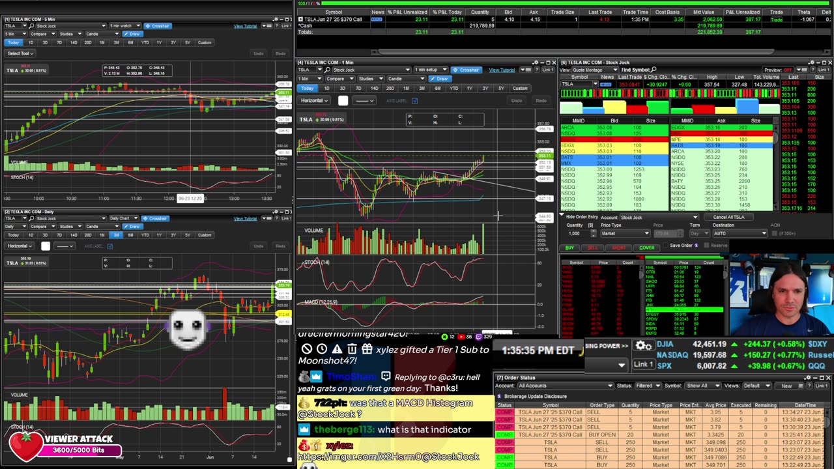Select YTD range tab in 1 Min chart

tap(453, 89)
